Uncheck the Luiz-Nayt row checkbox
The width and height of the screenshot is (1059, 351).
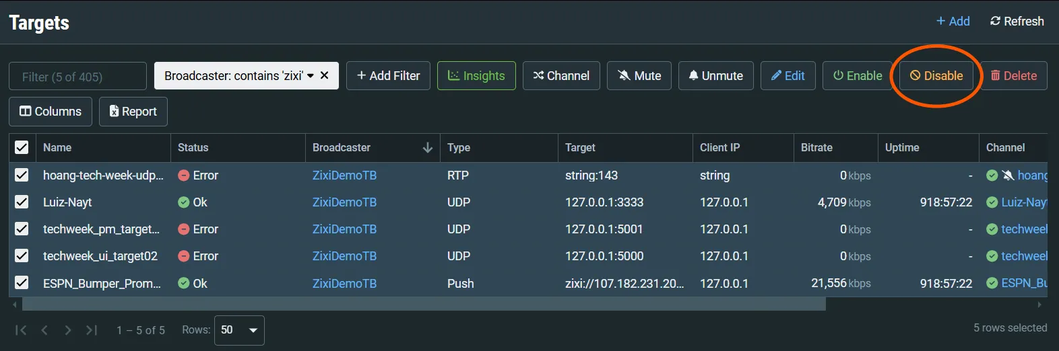22,202
